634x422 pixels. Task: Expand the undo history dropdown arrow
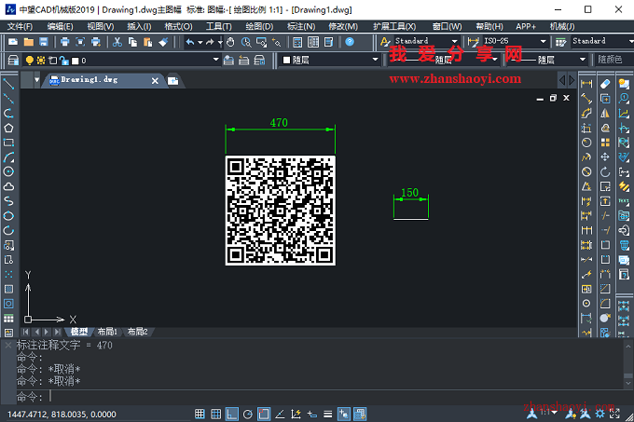[200, 42]
